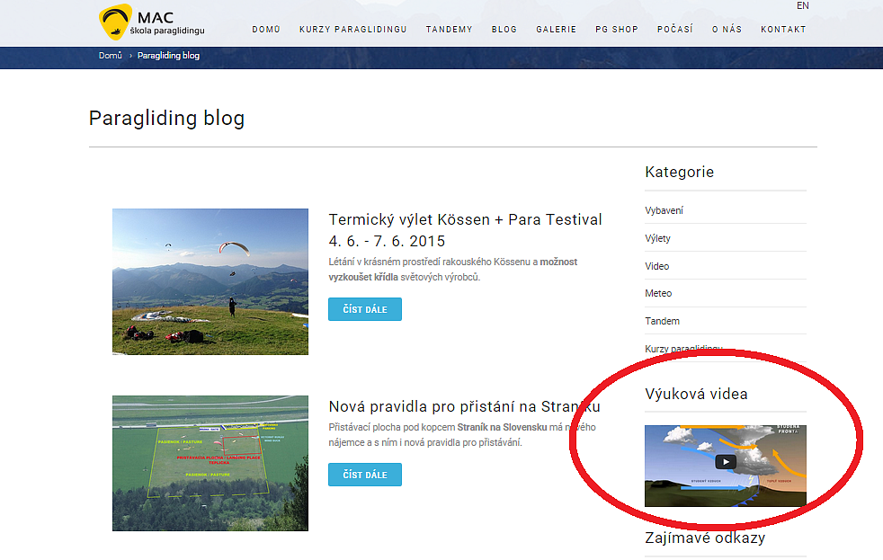Open the GALERIE menu item
The width and height of the screenshot is (883, 560).
coord(556,30)
